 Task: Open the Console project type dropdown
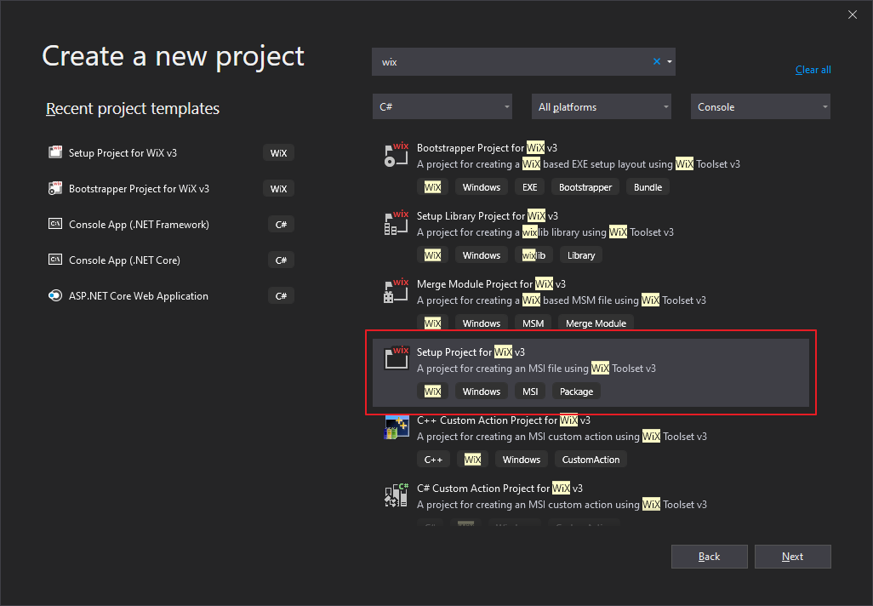760,106
